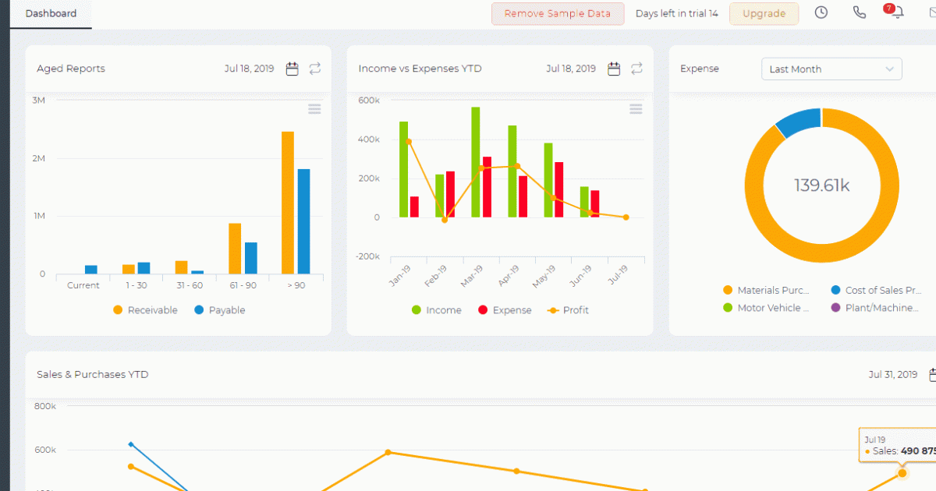Toggle the Cost of Sales Pr... legend item
Image resolution: width=936 pixels, height=491 pixels.
pos(877,291)
